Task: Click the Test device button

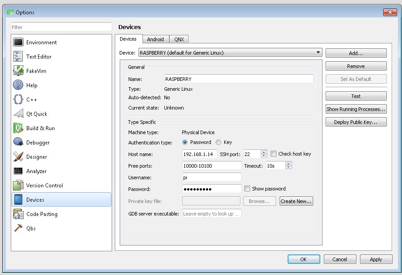Action: pos(356,96)
